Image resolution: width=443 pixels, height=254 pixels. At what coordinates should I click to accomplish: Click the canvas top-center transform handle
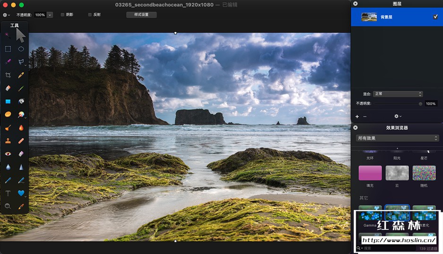(x=175, y=33)
